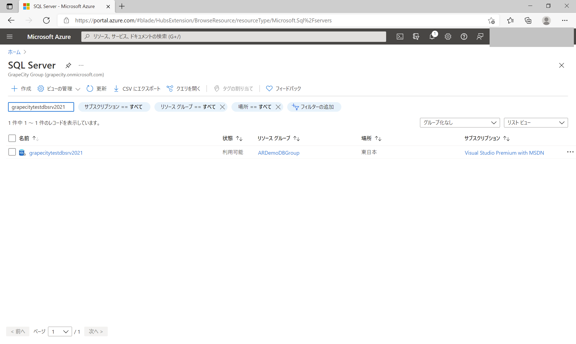Click フィルターの追加 add filter
The height and width of the screenshot is (344, 576).
click(x=314, y=107)
